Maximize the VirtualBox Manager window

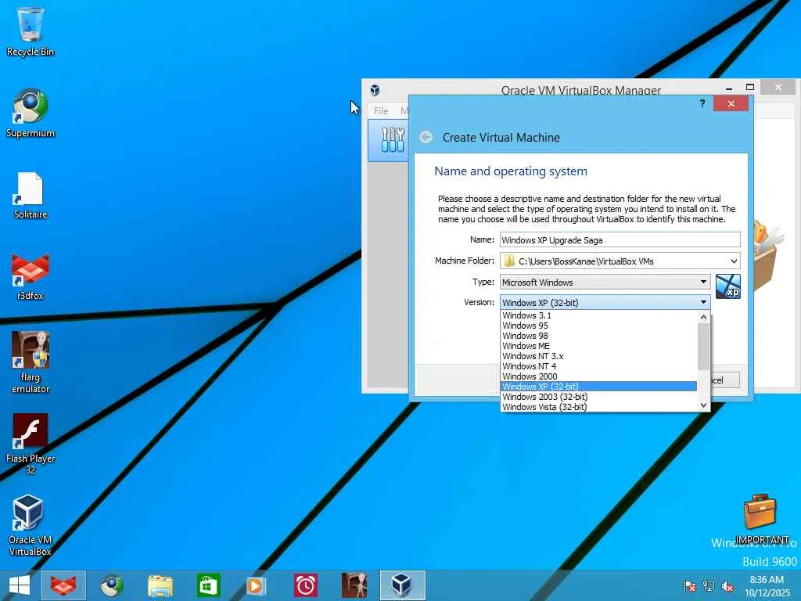click(750, 88)
